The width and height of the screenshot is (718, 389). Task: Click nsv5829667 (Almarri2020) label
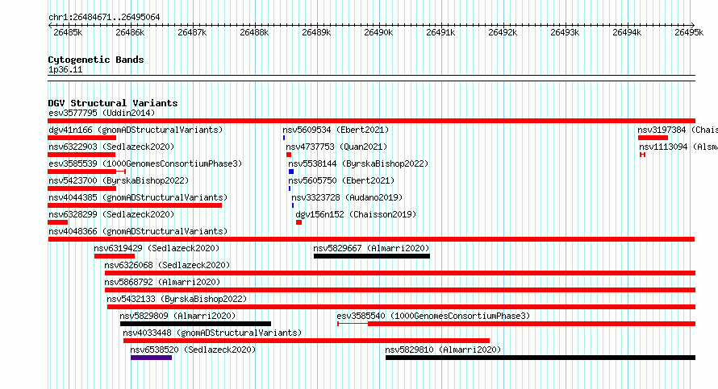pos(371,248)
